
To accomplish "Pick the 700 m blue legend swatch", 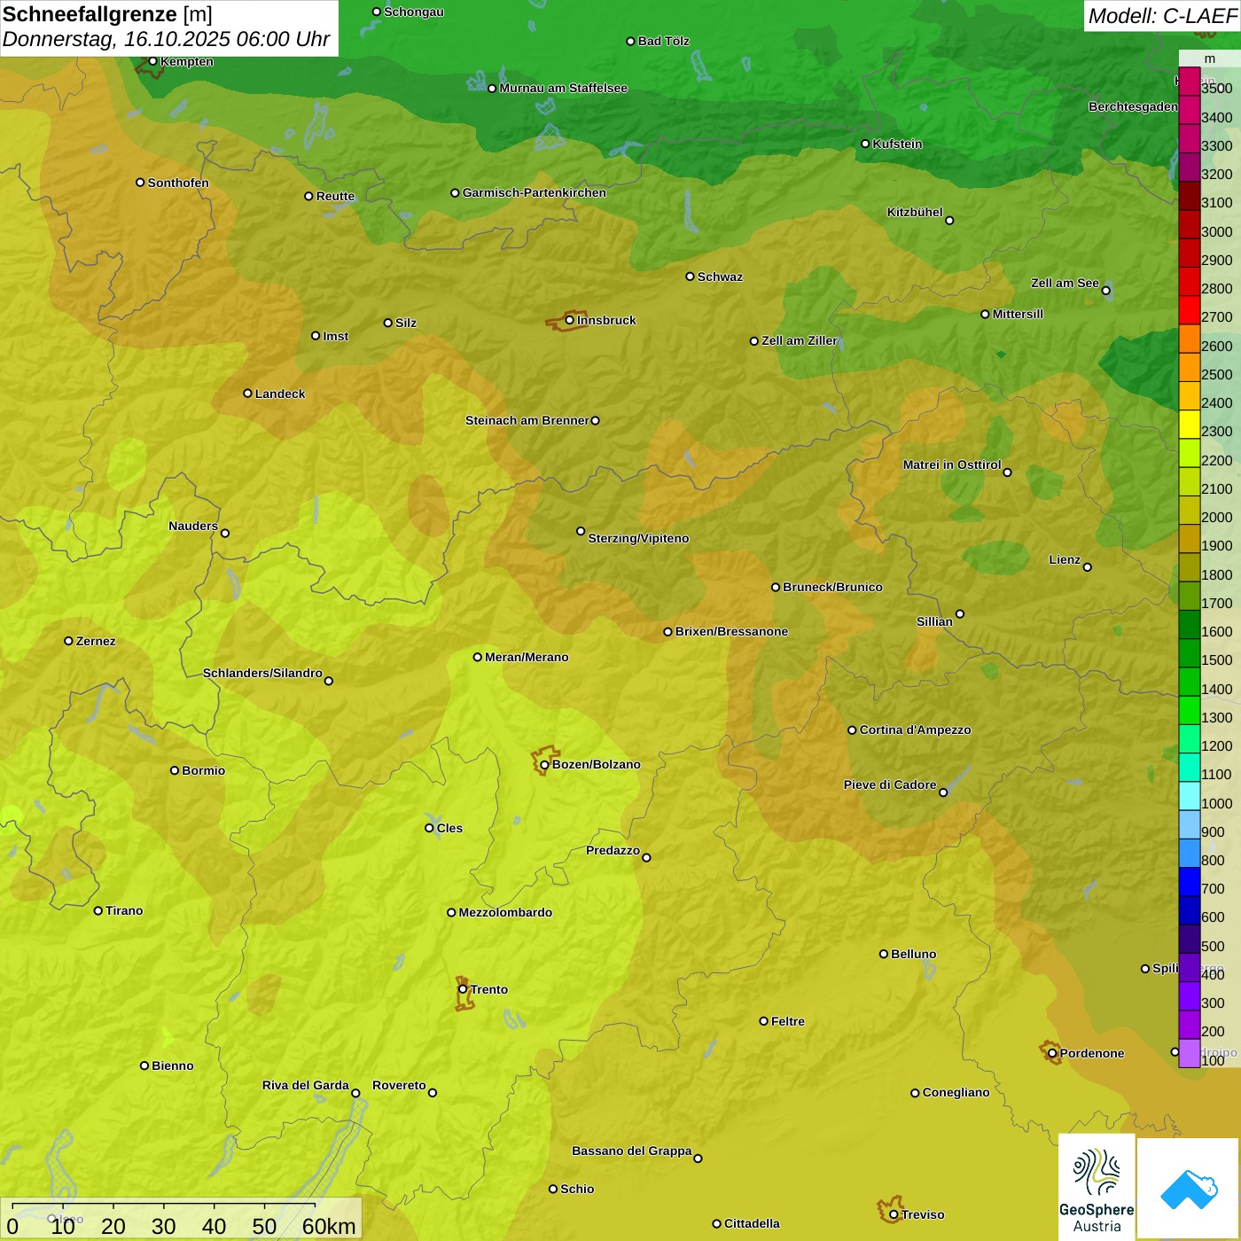I will [1189, 882].
